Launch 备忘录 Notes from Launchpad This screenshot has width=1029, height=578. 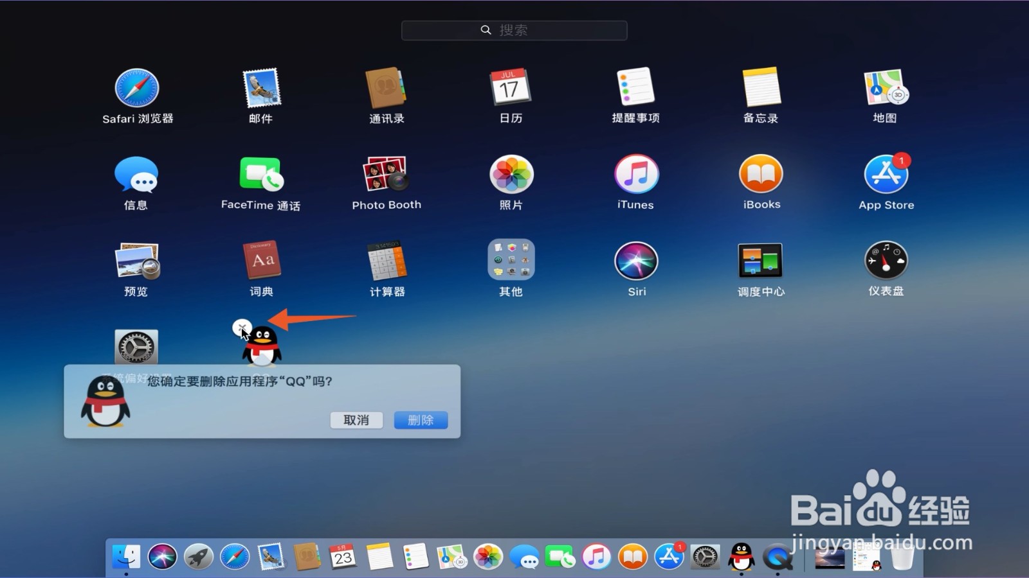(761, 87)
